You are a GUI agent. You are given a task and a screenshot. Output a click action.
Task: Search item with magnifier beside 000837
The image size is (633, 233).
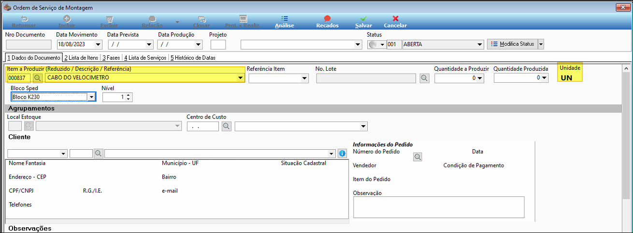tap(37, 78)
